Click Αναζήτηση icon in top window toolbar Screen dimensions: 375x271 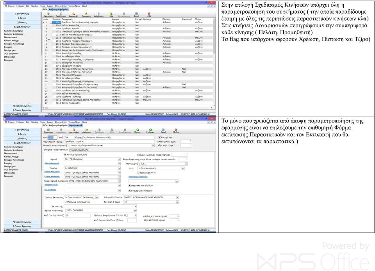coord(61,14)
